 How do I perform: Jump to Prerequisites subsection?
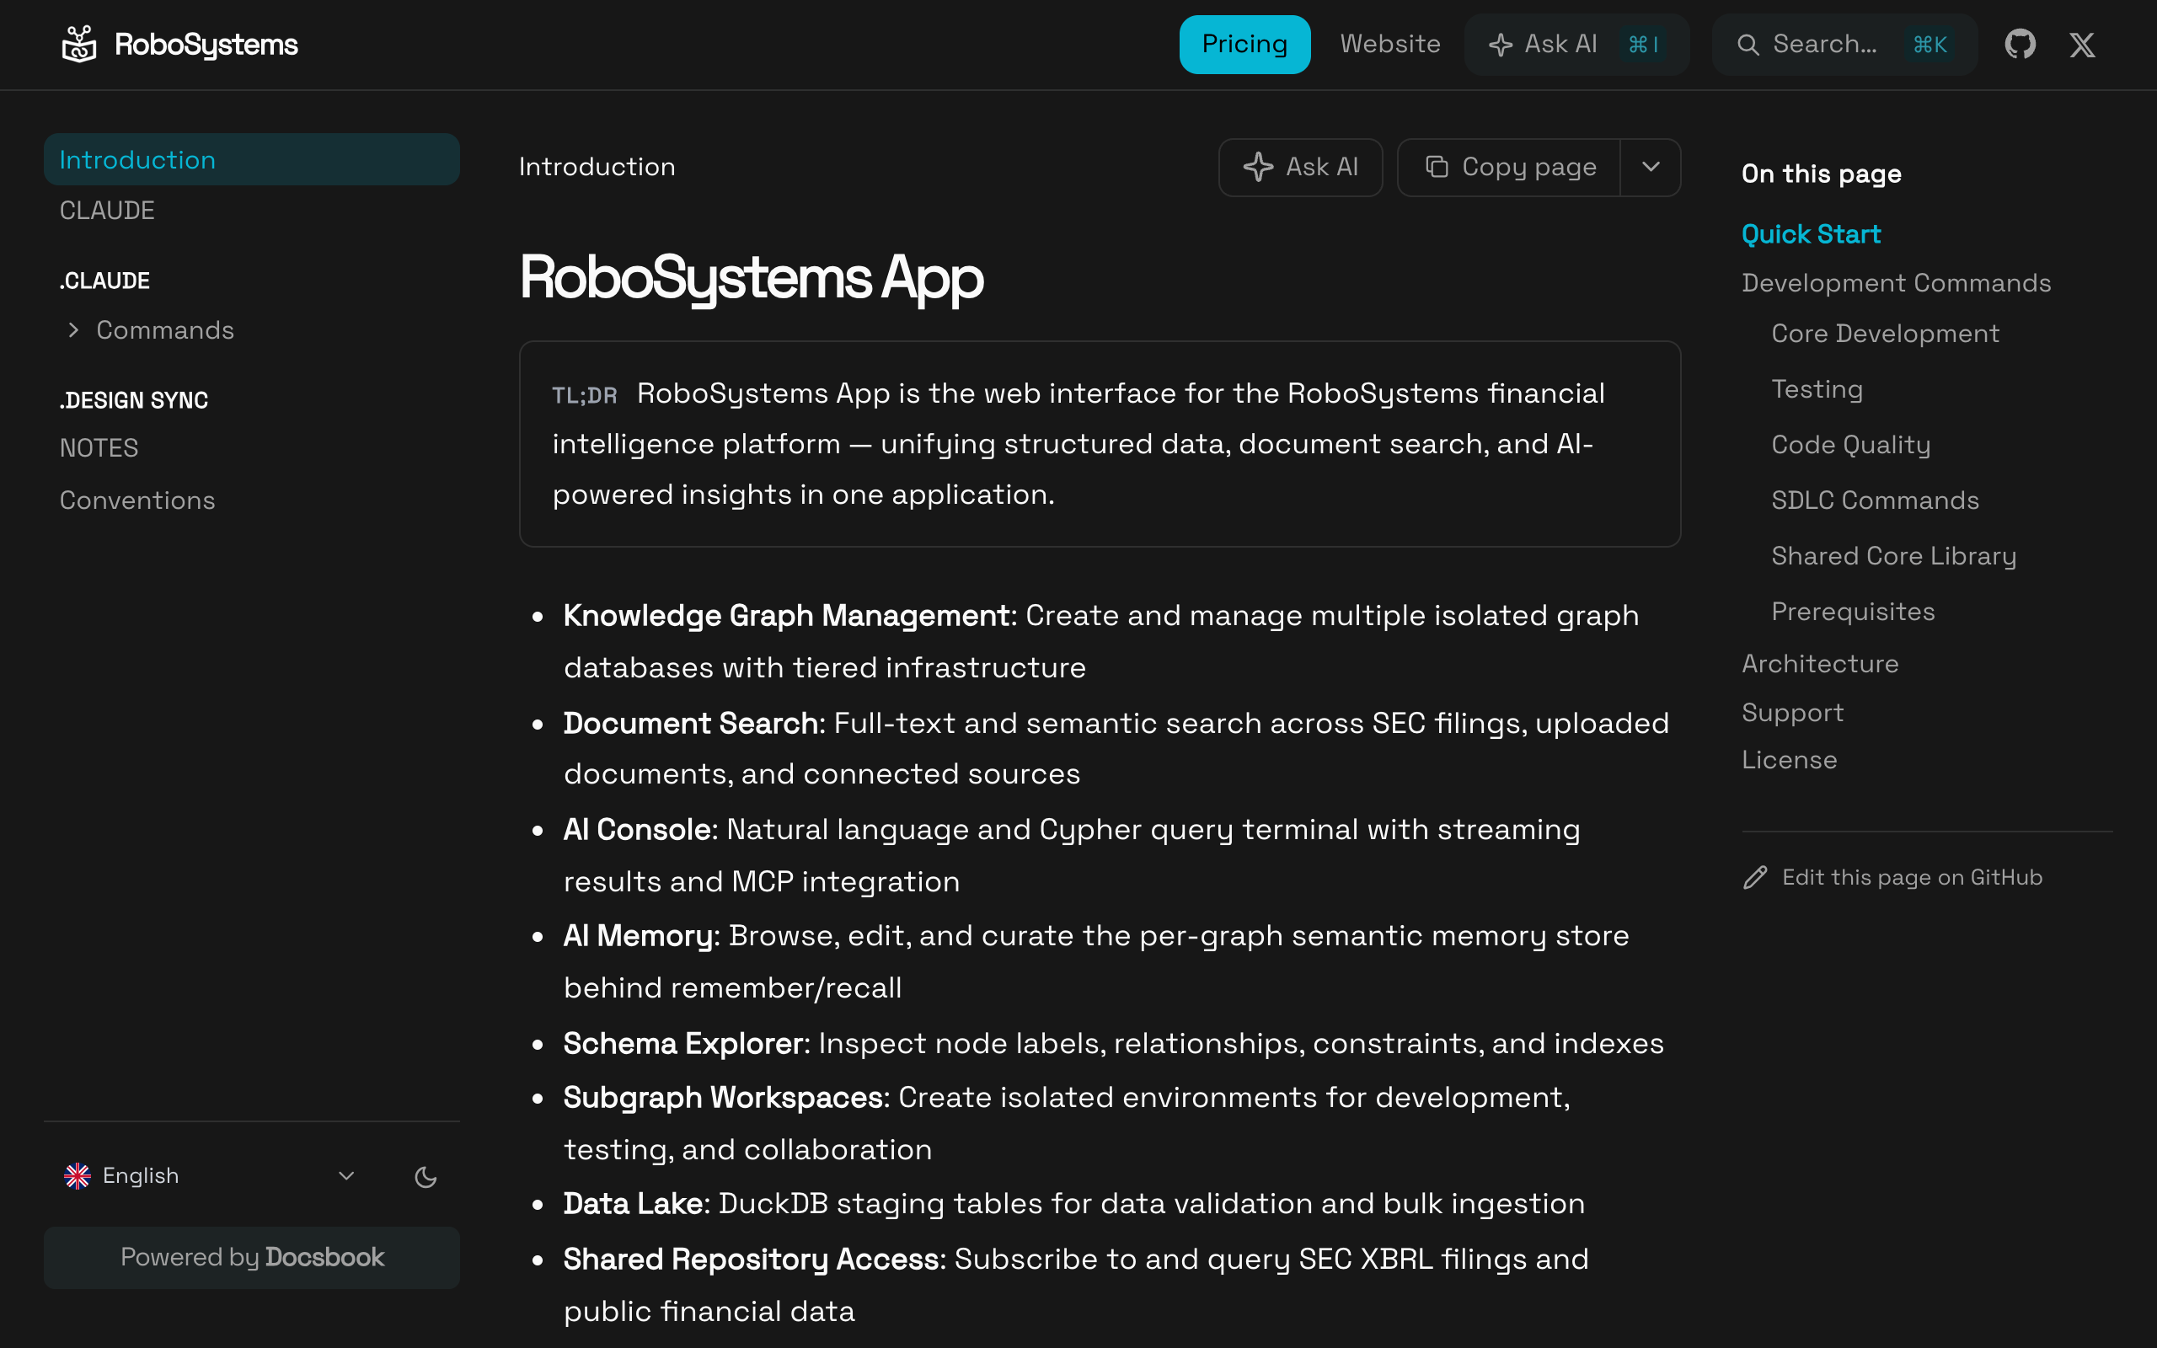tap(1852, 612)
